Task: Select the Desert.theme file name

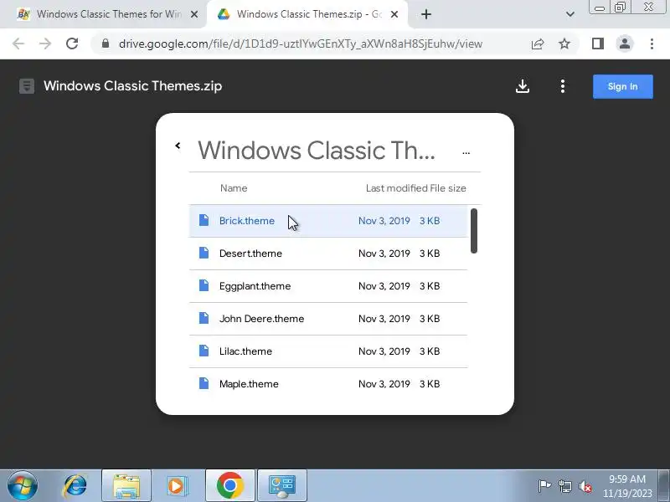Action: pos(250,254)
